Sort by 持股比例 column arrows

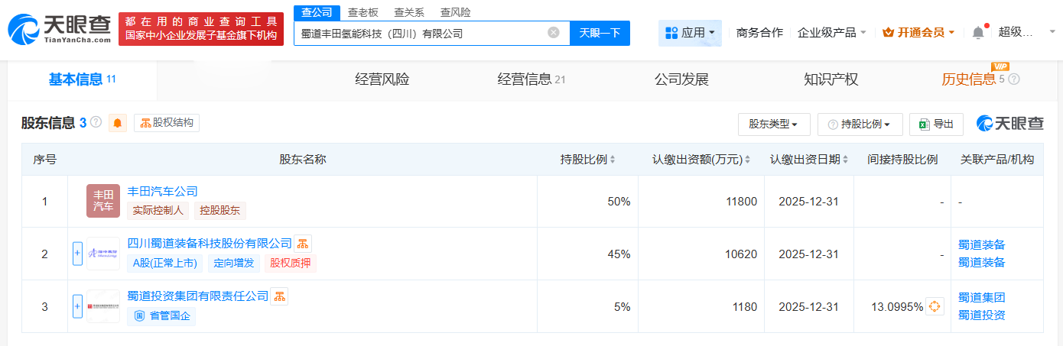(x=612, y=160)
